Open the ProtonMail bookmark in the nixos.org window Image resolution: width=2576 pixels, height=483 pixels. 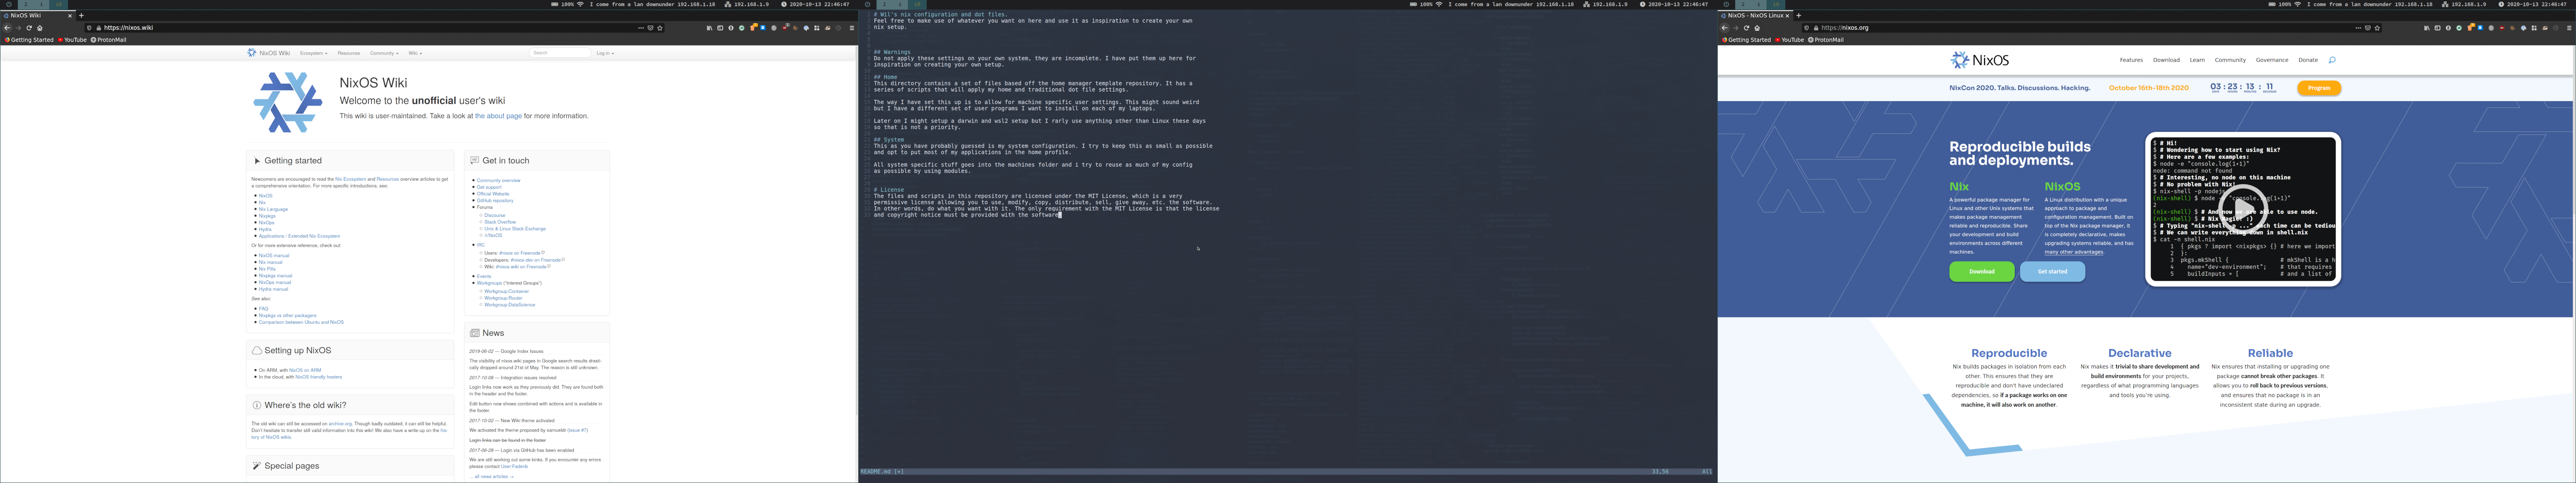pyautogui.click(x=1826, y=40)
